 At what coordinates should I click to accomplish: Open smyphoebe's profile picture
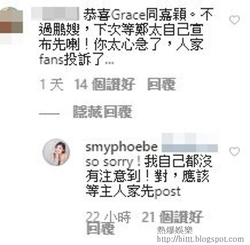pyautogui.click(x=56, y=152)
